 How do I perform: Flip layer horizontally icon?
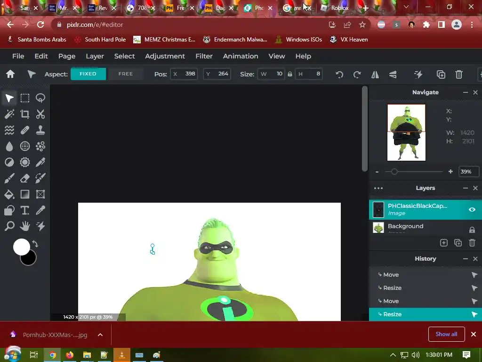[375, 74]
